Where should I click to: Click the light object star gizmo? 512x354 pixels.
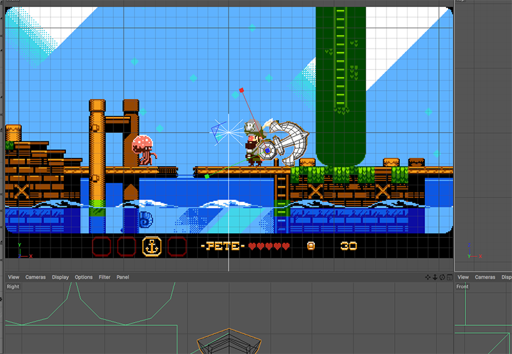coord(228,132)
